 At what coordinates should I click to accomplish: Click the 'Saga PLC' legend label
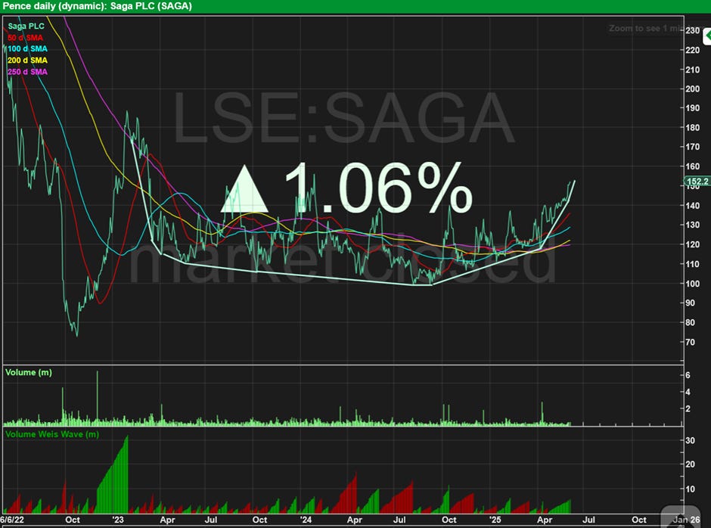click(x=26, y=26)
